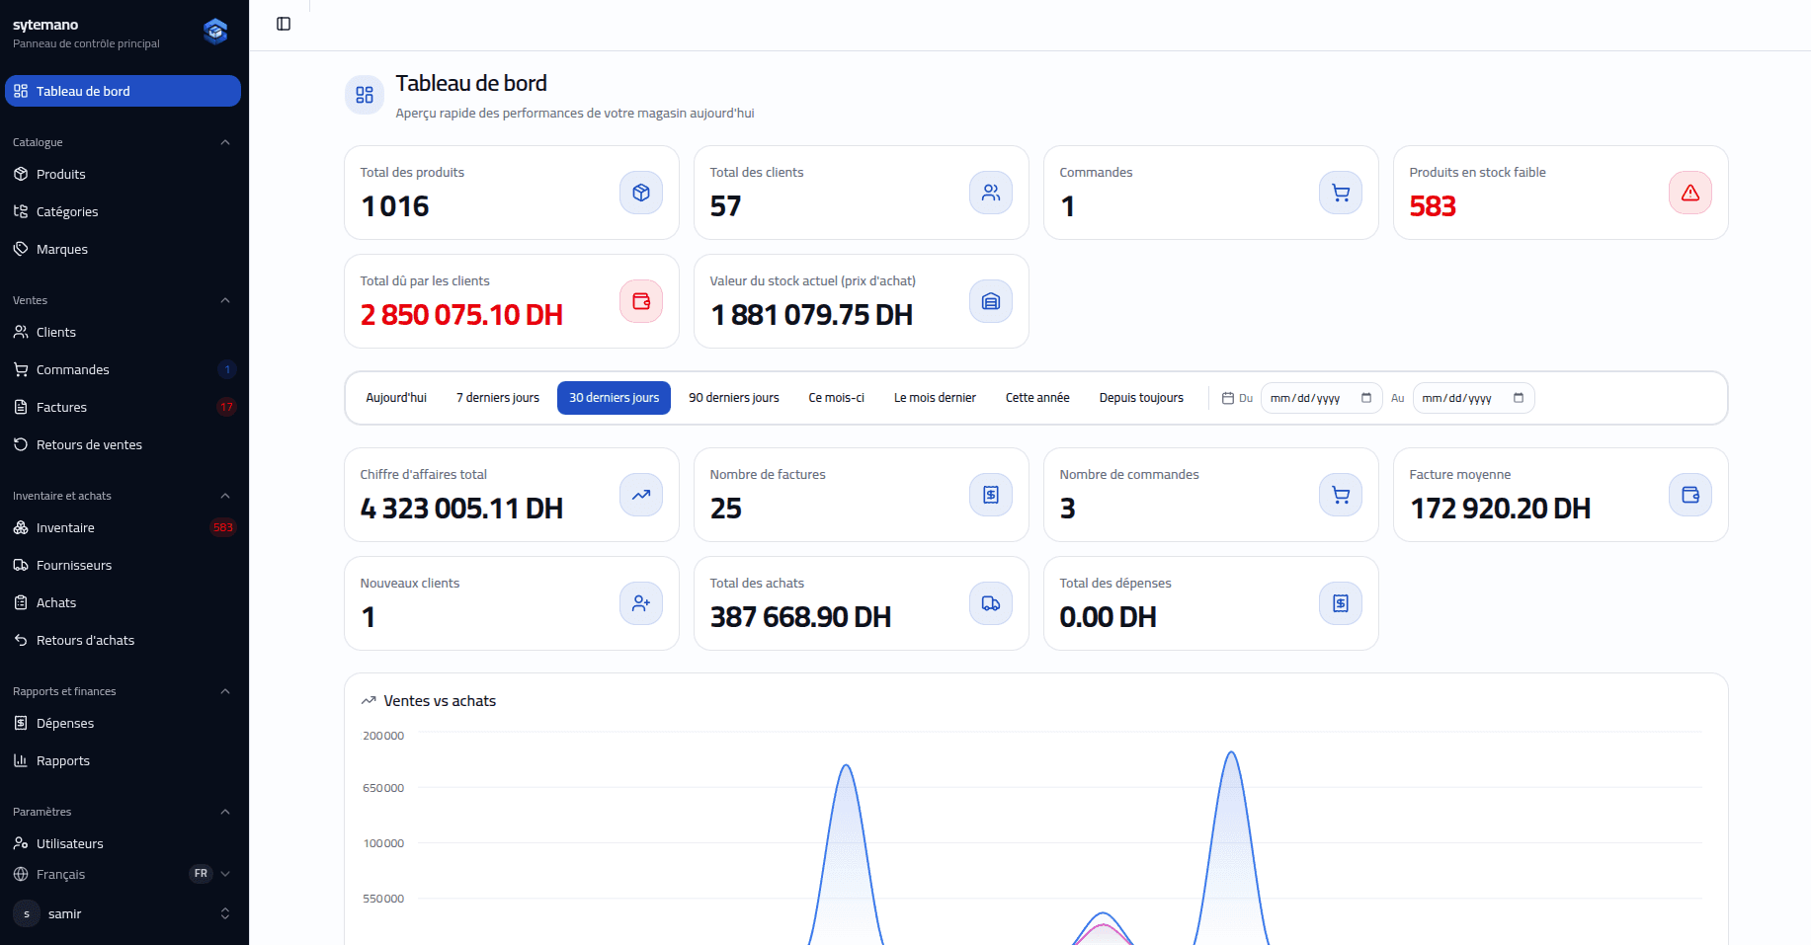Screen dimensions: 1811x945
Task: Select the Aujourd'hui period tab
Action: (396, 398)
